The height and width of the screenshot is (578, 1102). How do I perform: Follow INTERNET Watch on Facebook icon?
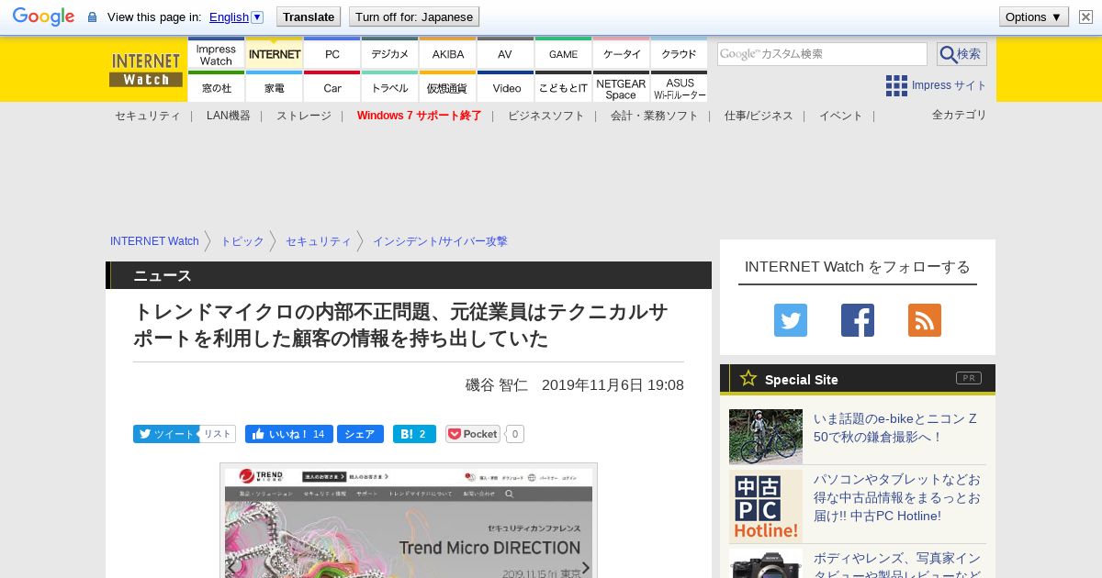[x=858, y=320]
